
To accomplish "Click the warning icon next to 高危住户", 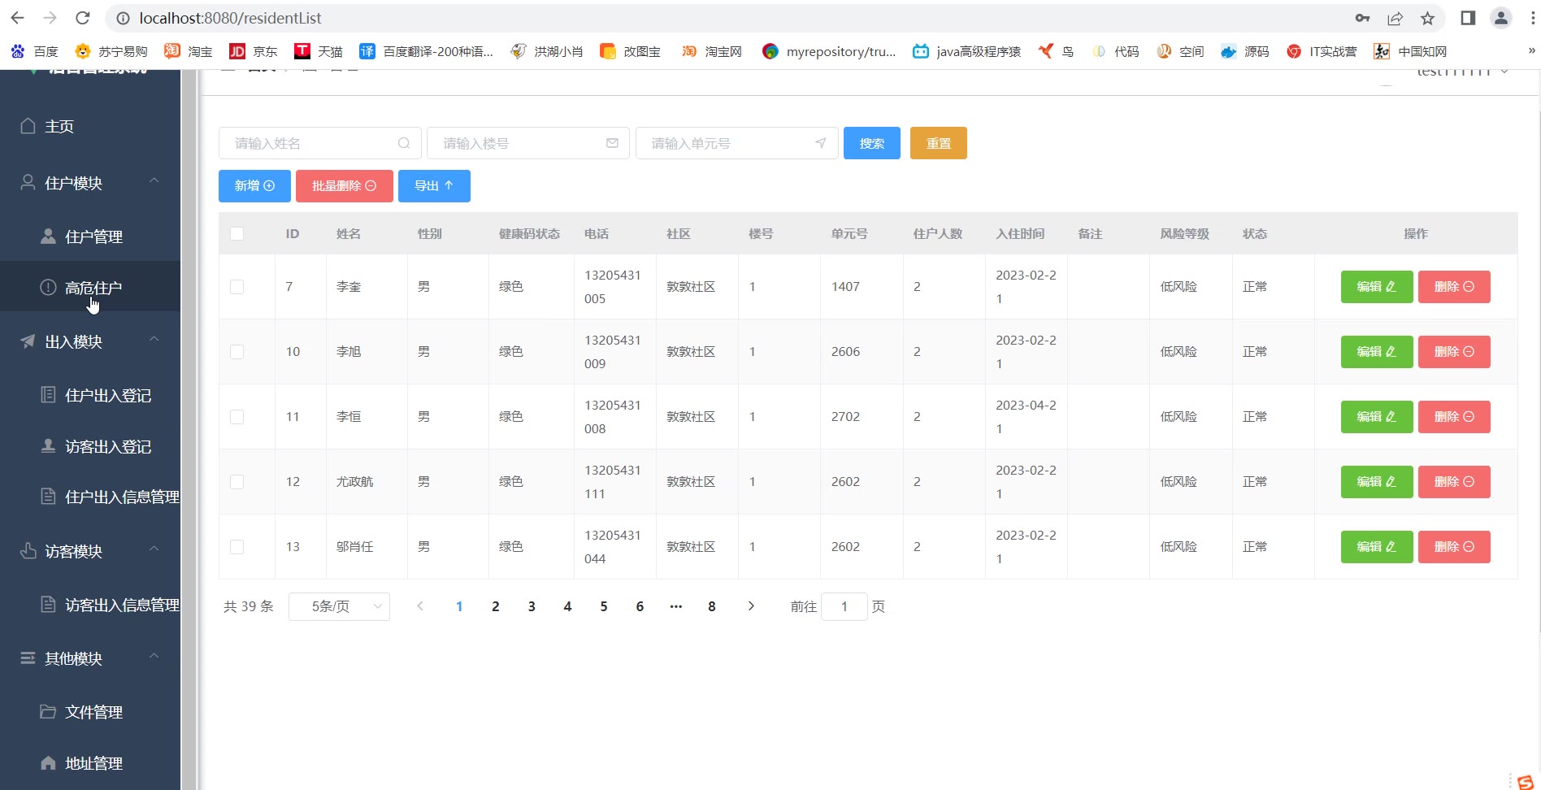I will [x=48, y=288].
